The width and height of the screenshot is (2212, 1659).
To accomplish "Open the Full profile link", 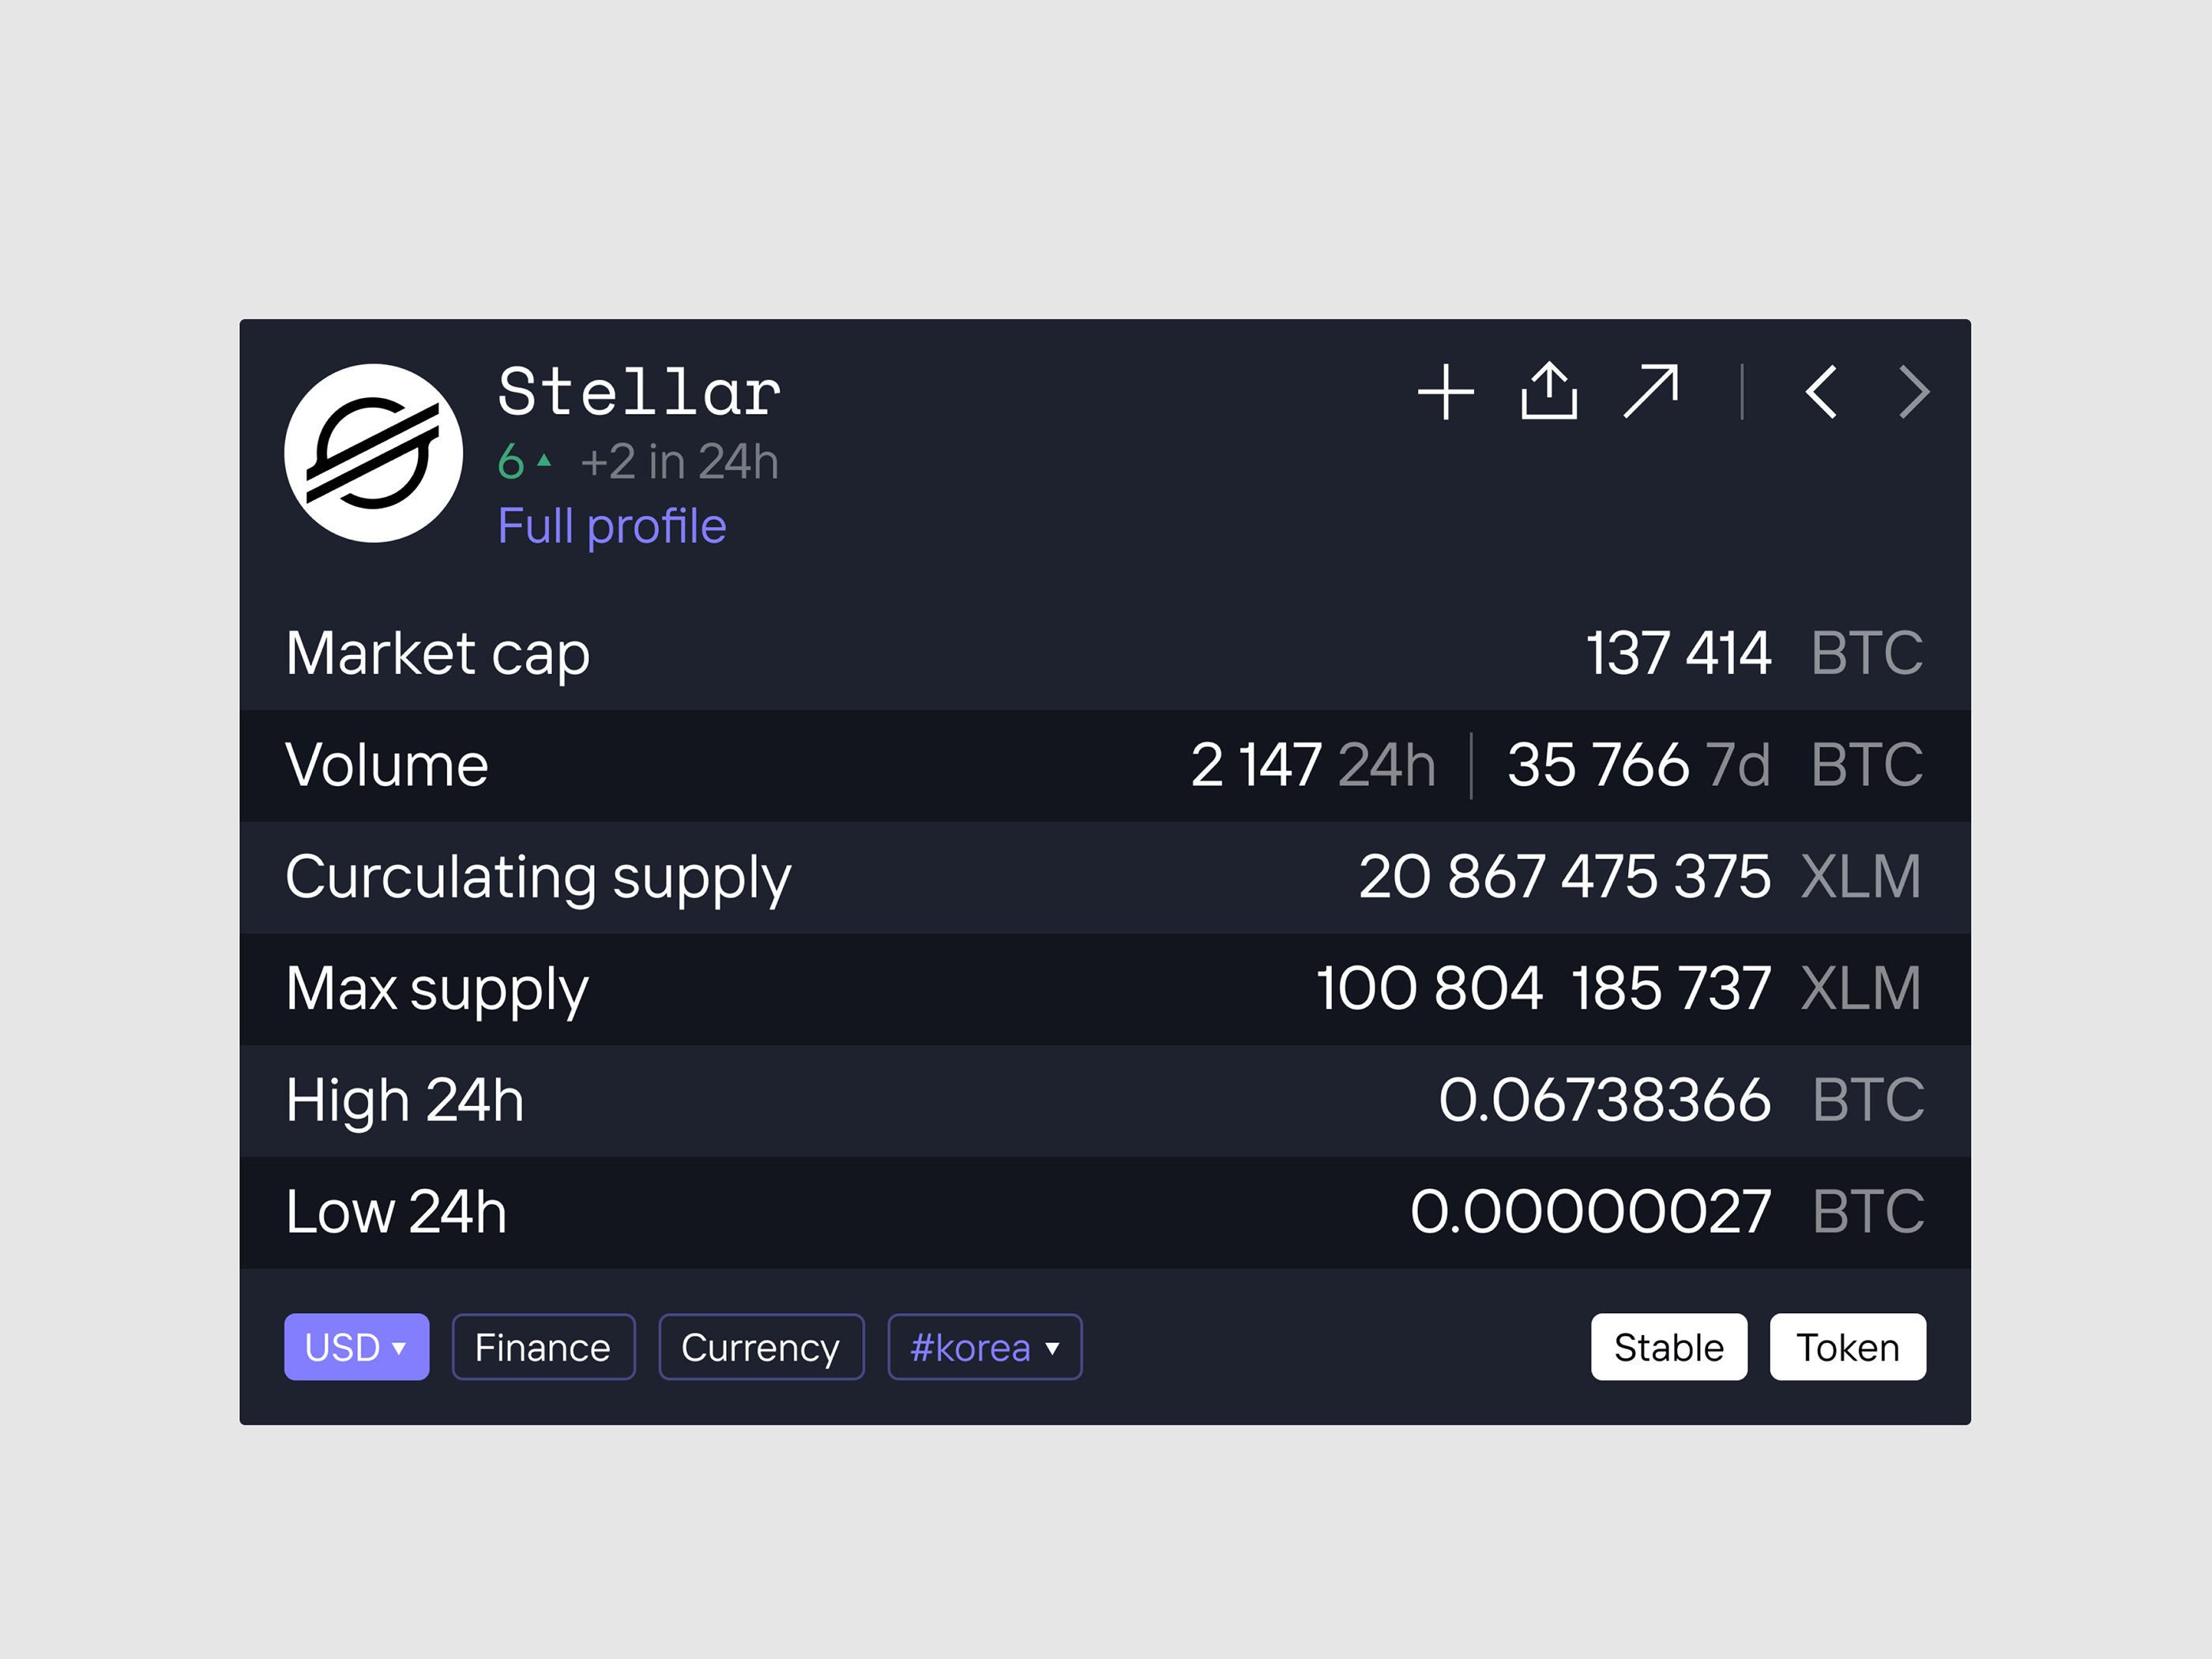I will point(612,526).
